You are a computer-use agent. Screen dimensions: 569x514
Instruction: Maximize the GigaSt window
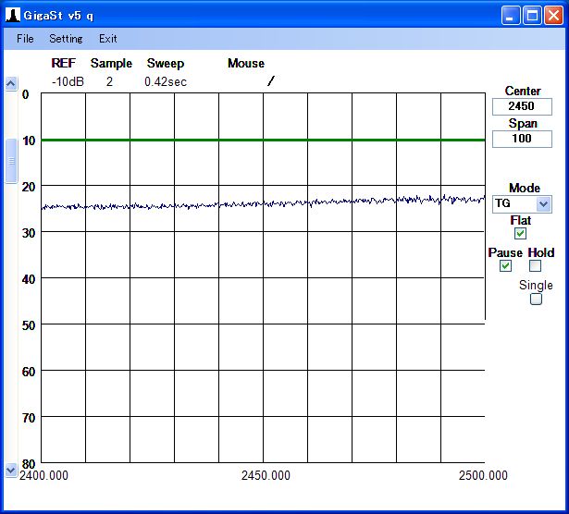(532, 15)
